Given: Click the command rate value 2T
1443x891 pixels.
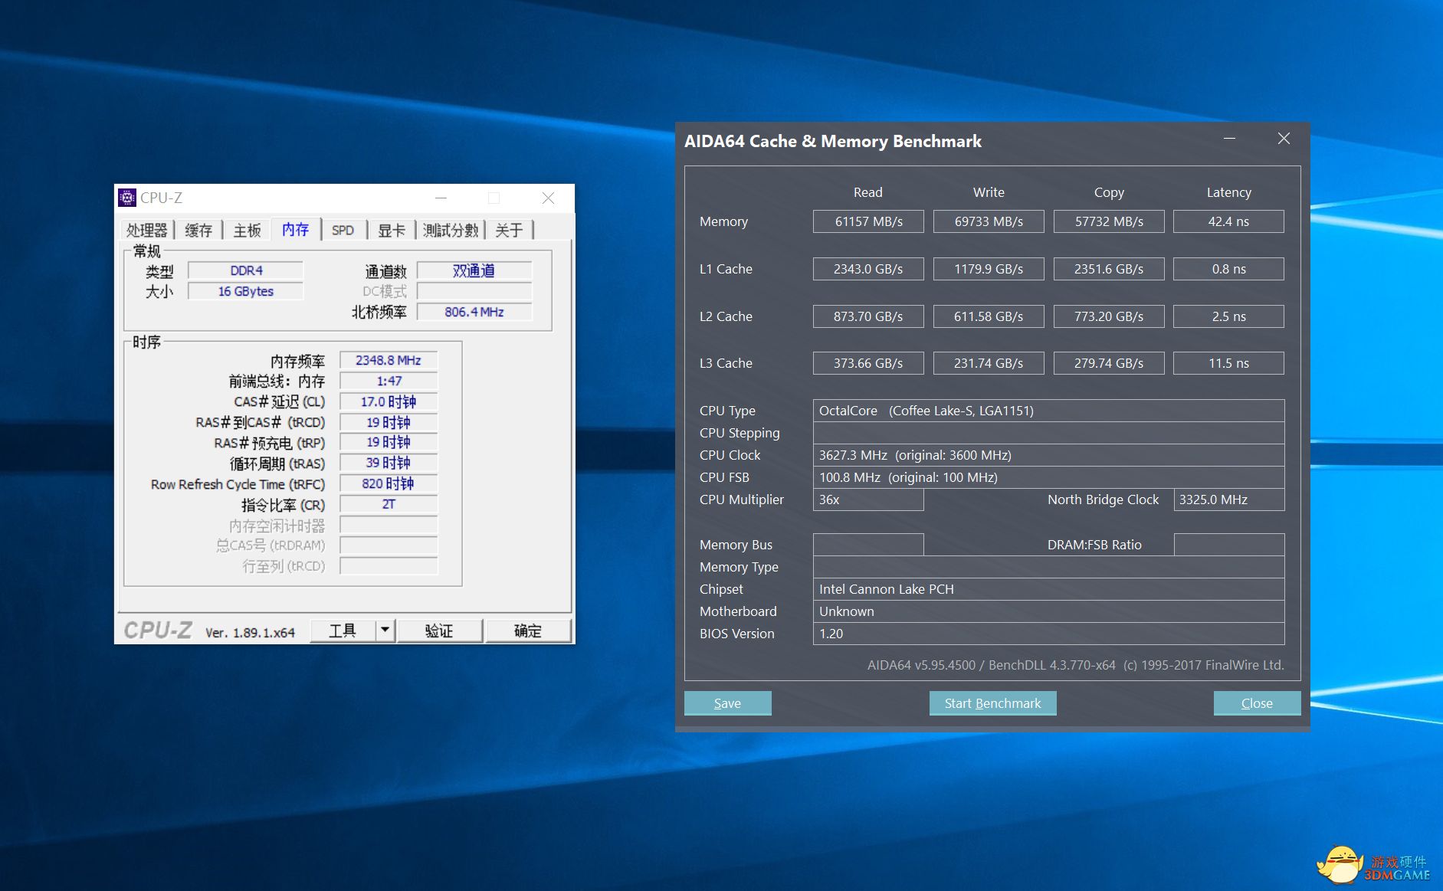Looking at the screenshot, I should click(x=389, y=504).
